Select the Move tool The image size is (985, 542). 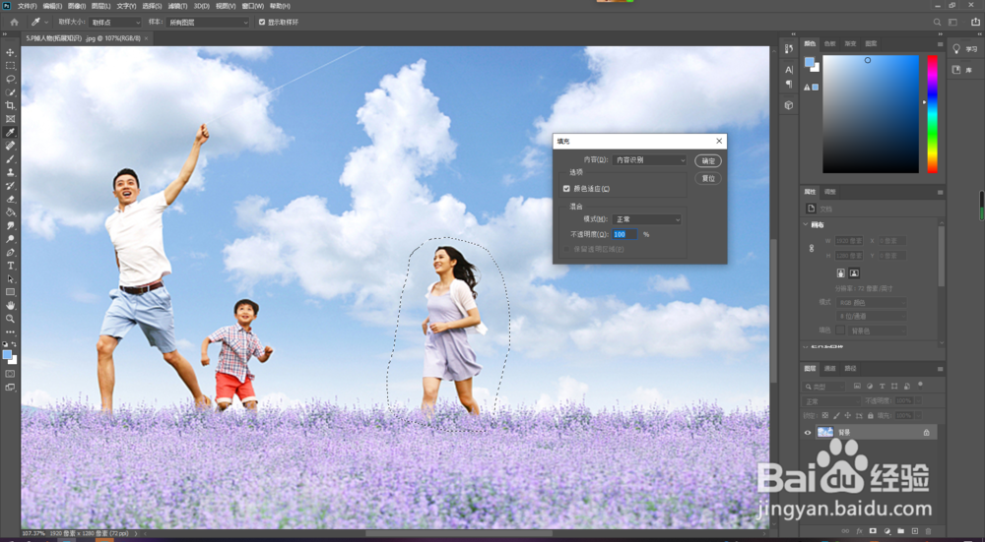click(10, 52)
